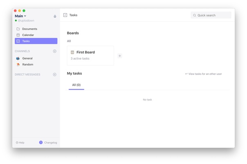Click the First Board icon
Viewport: 247px width, 164px height.
point(72,52)
